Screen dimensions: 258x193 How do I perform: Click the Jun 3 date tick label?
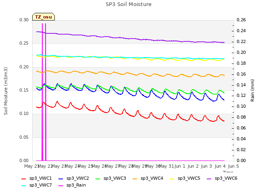point(206,166)
